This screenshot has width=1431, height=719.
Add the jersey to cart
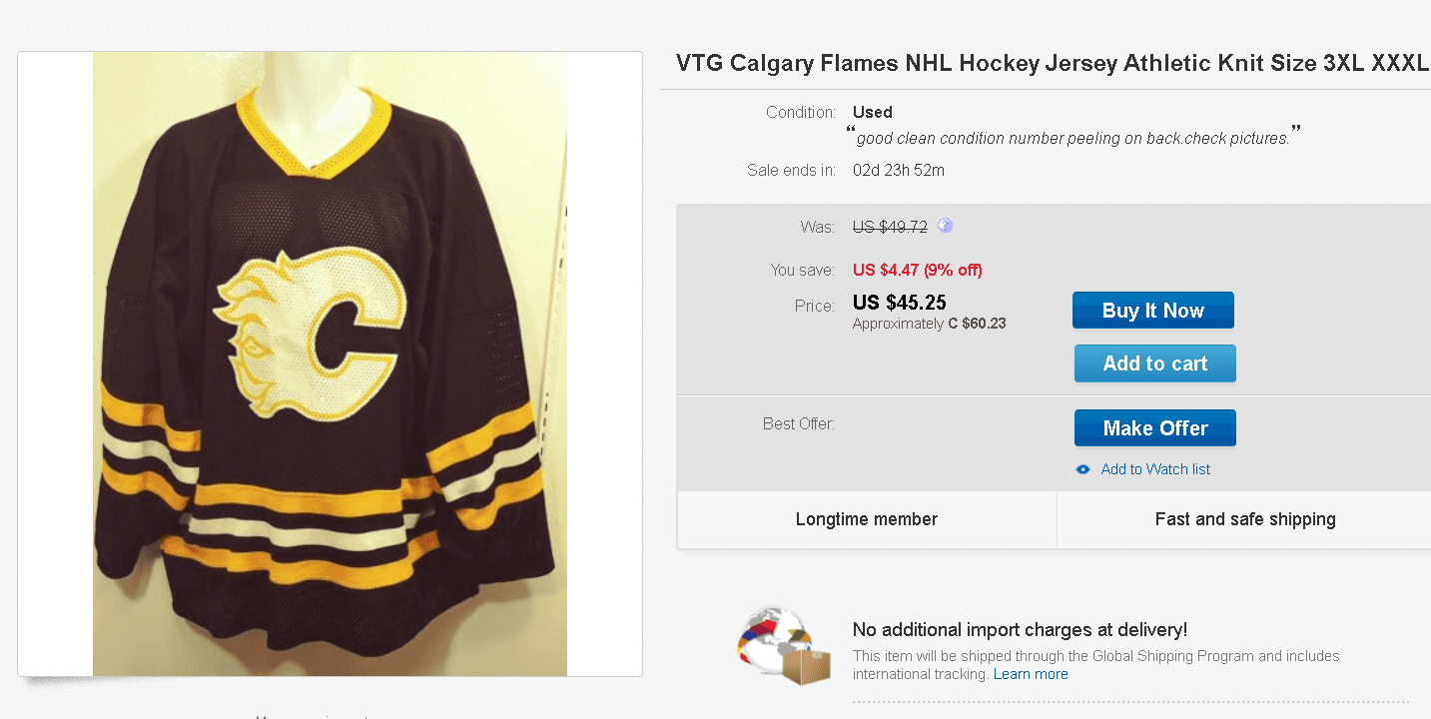point(1154,363)
